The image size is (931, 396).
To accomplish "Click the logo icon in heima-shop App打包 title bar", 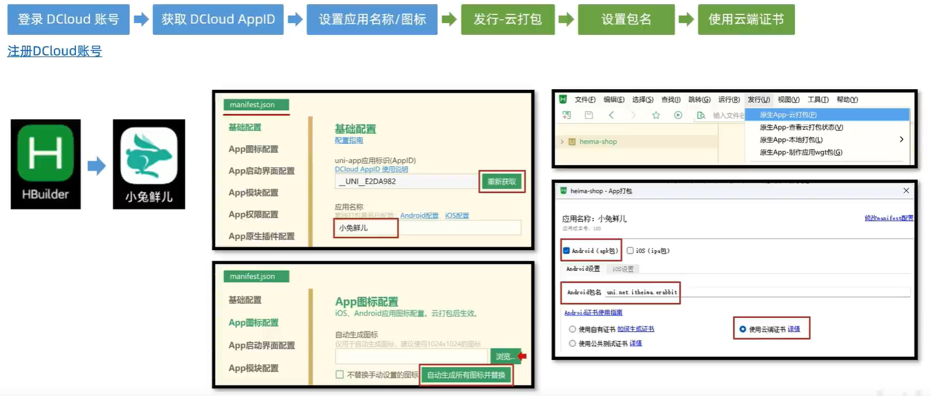I will (x=563, y=190).
